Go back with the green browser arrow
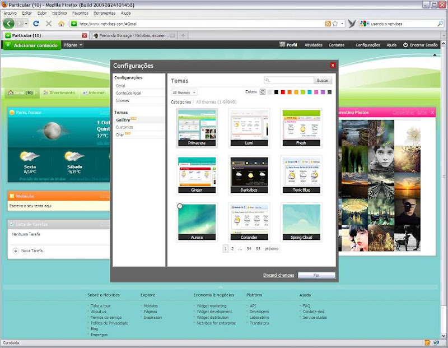This screenshot has width=448, height=348. click(x=8, y=24)
